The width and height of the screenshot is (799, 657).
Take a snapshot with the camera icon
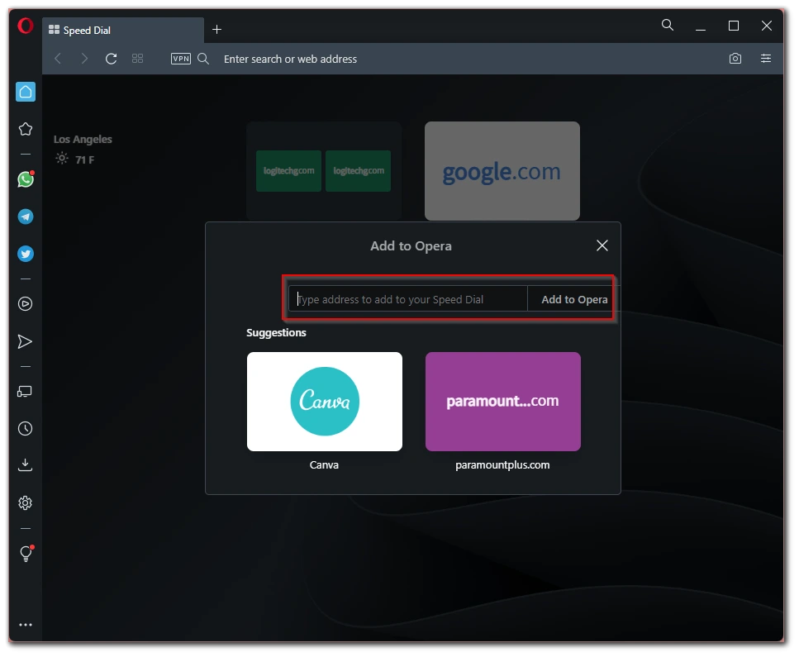click(x=735, y=59)
